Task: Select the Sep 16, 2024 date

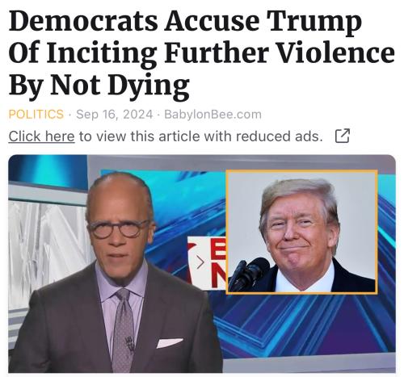Action: pos(115,115)
